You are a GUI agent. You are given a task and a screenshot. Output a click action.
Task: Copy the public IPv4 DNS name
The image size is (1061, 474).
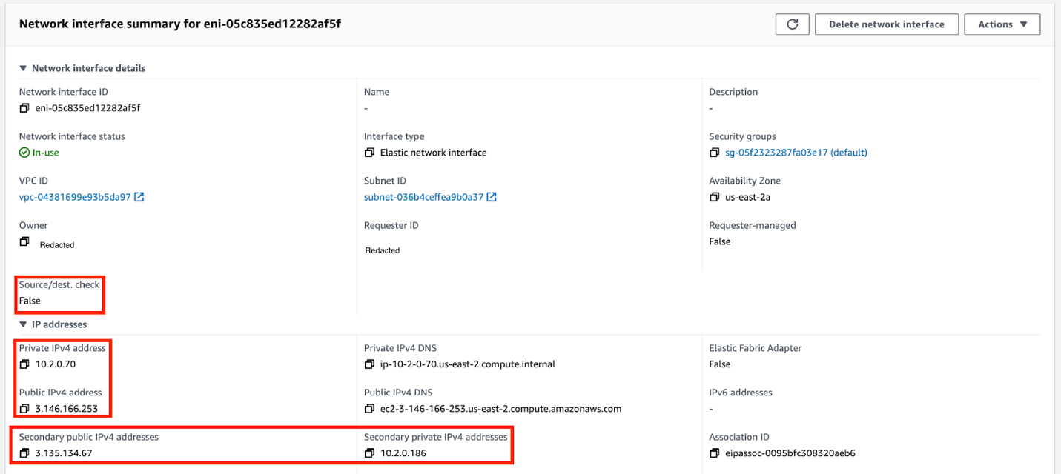(369, 408)
